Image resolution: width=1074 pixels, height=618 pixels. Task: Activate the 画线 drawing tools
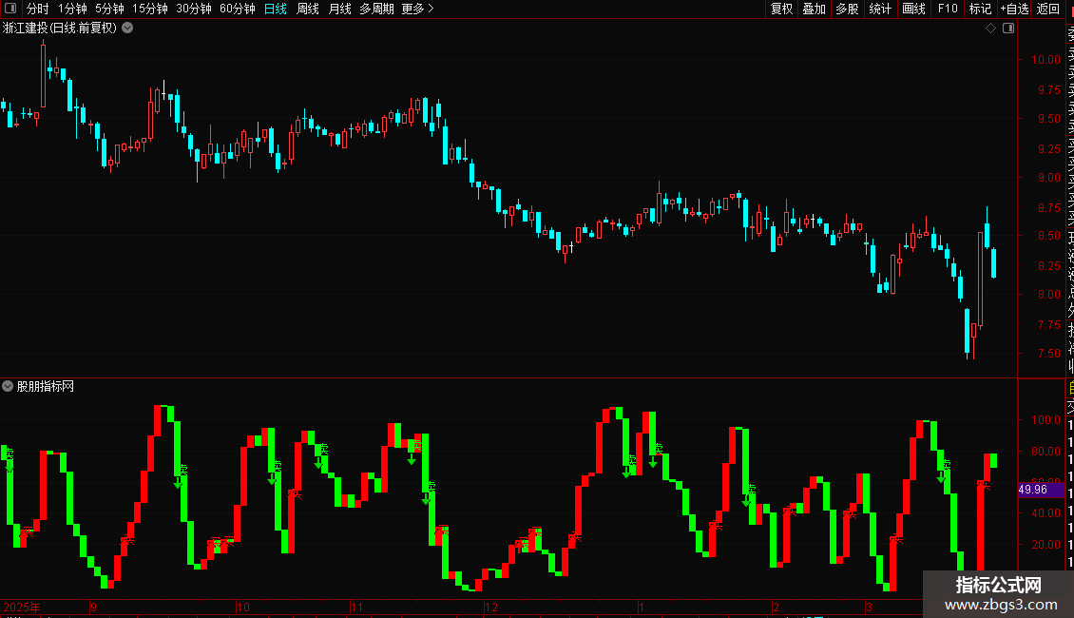coord(913,9)
